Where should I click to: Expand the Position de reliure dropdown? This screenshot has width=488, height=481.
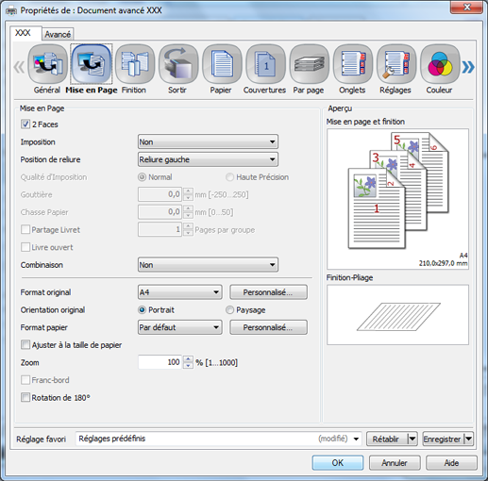208,159
